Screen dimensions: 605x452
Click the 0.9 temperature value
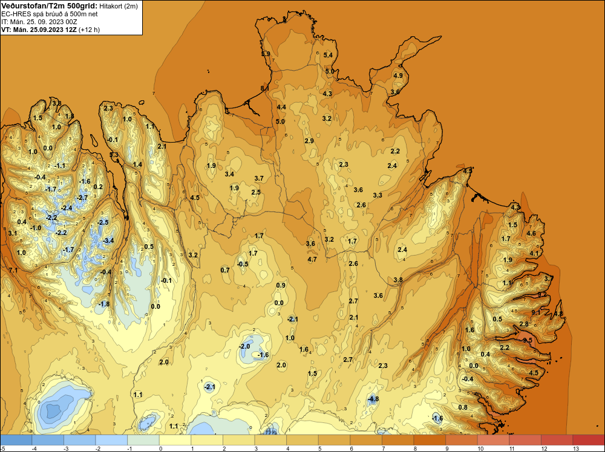click(281, 285)
